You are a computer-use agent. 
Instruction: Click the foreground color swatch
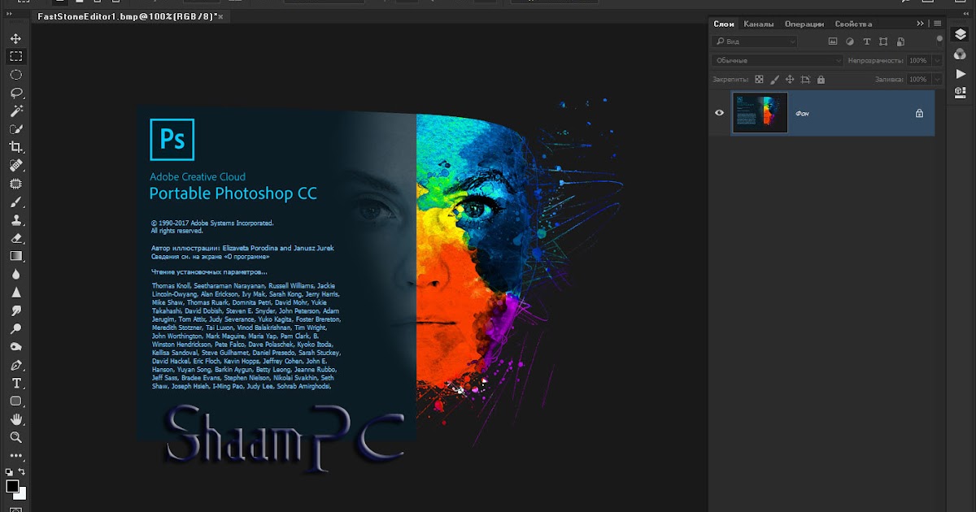12,486
